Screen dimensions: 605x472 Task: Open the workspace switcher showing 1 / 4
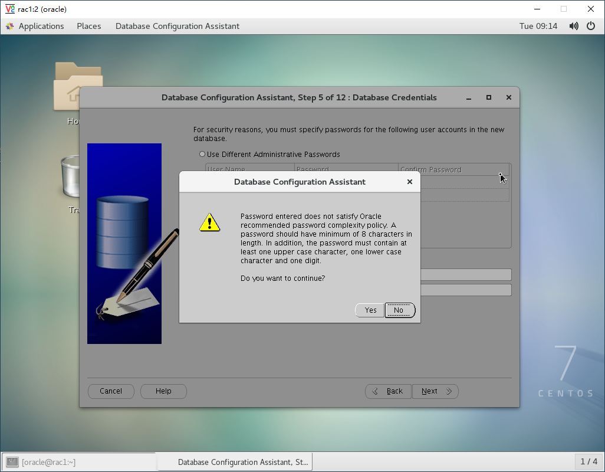coord(589,461)
